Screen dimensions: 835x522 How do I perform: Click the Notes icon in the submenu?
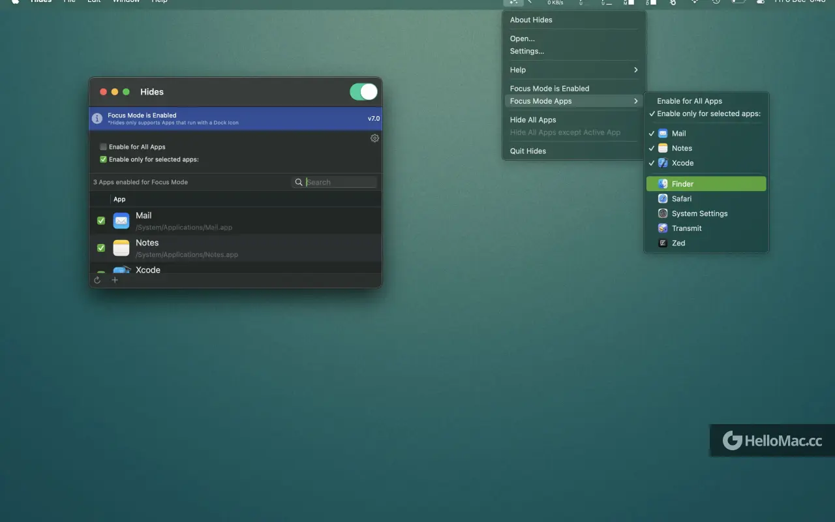click(x=663, y=148)
